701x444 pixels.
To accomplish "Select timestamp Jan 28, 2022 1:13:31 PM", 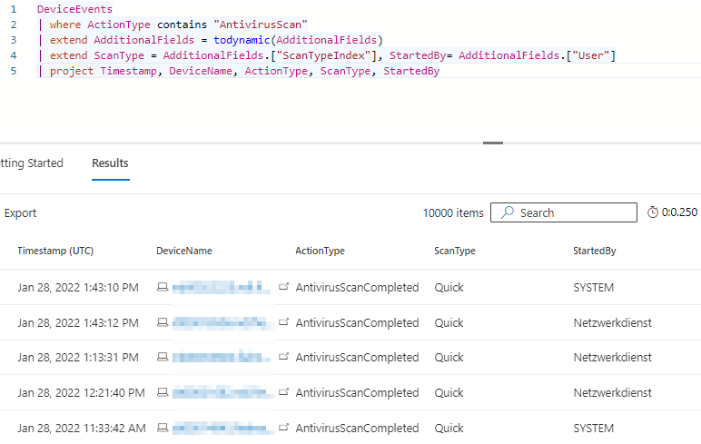I will [78, 357].
